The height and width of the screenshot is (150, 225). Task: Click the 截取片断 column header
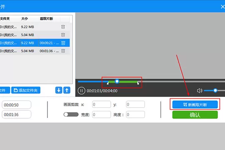pyautogui.click(x=47, y=19)
